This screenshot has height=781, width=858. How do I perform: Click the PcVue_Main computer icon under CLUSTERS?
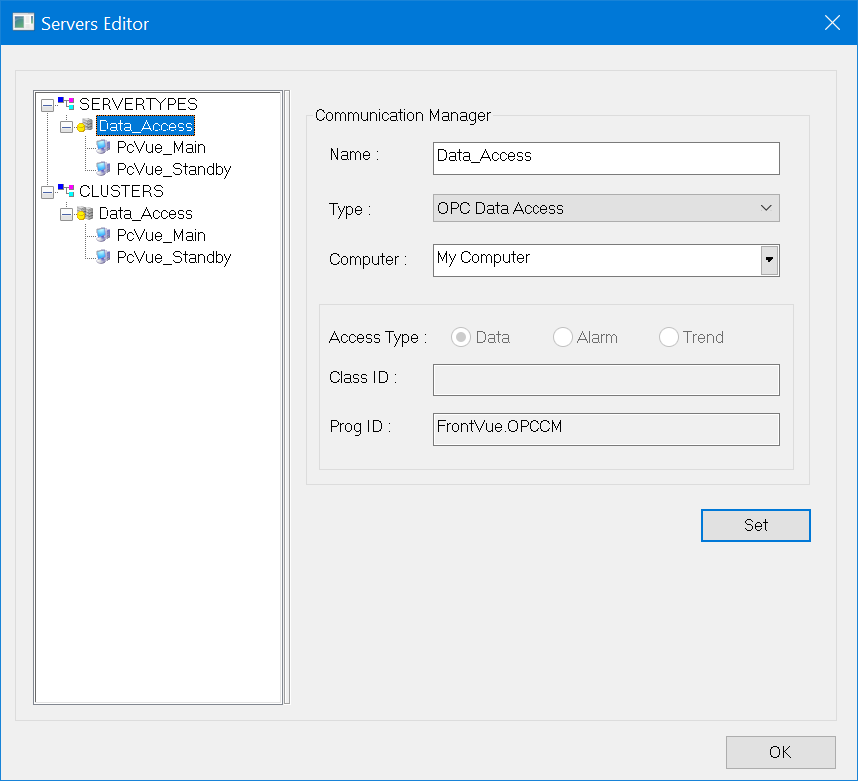[x=104, y=235]
